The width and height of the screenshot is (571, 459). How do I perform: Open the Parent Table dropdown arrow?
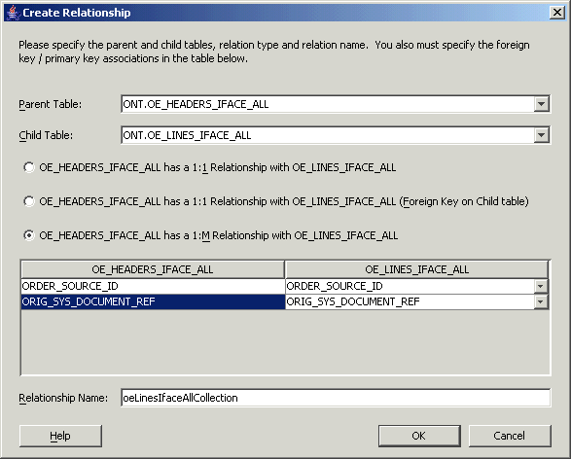point(542,104)
